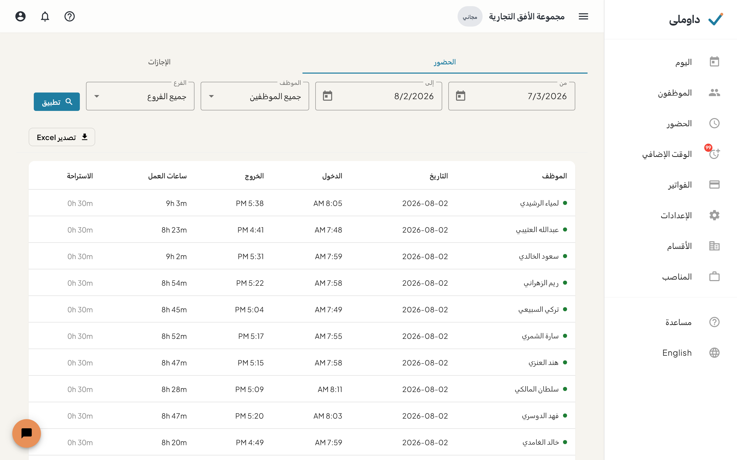Click the تصدير Excel export button
Viewport: 737px width, 460px height.
(x=62, y=137)
